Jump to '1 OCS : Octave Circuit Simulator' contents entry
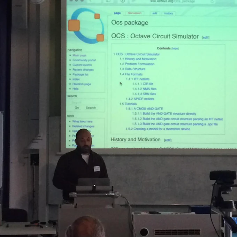The image size is (237, 237). coord(137,54)
